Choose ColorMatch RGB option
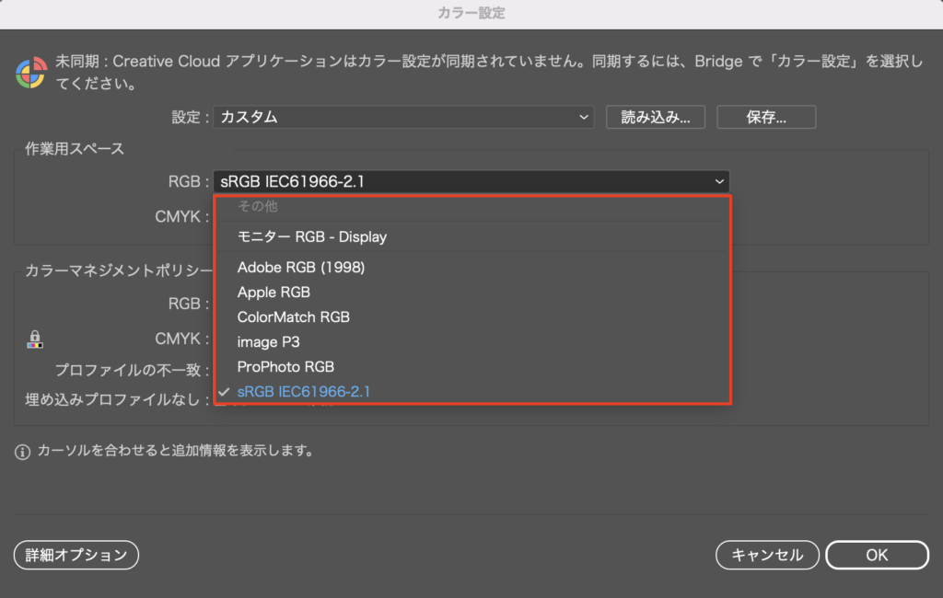Image resolution: width=943 pixels, height=598 pixels. click(293, 317)
